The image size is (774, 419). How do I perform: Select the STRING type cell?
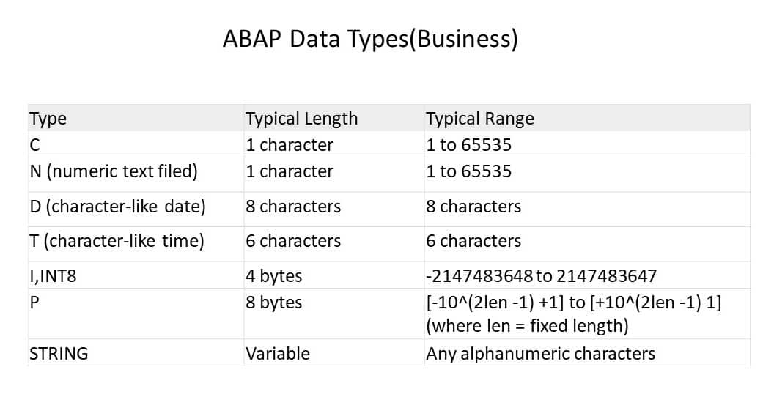coord(59,354)
